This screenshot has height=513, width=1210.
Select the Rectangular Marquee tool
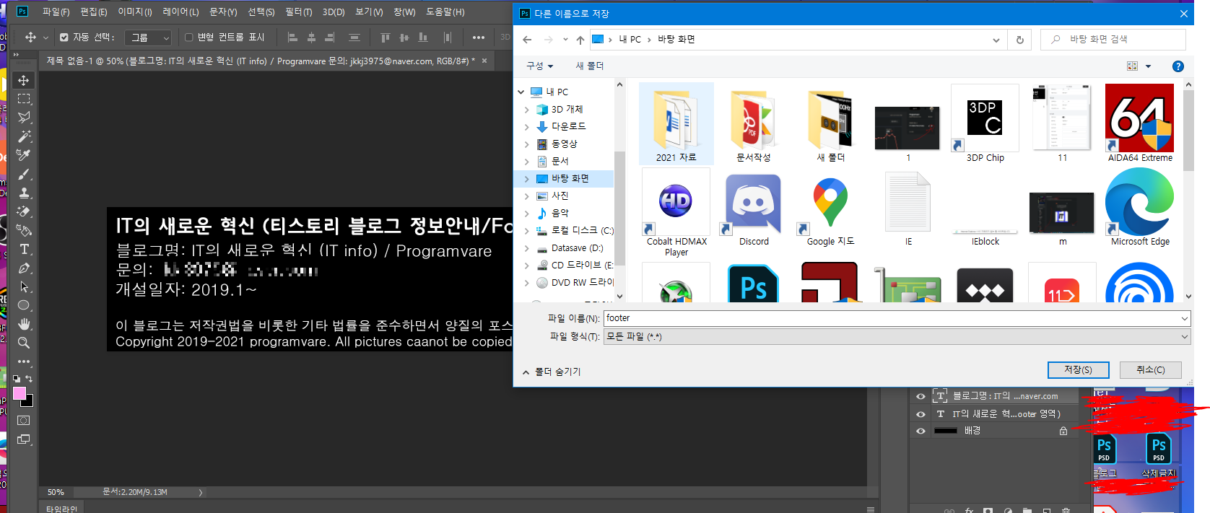[x=24, y=99]
